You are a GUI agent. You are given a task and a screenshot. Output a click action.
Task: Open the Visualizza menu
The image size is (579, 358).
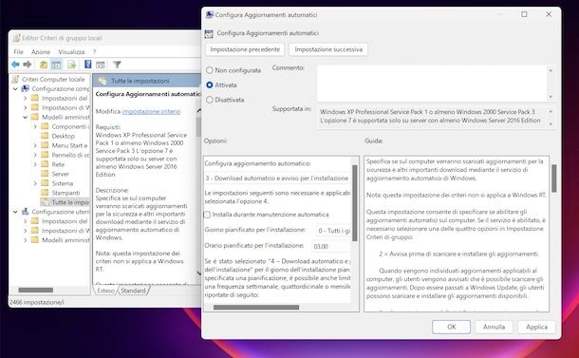coord(71,52)
